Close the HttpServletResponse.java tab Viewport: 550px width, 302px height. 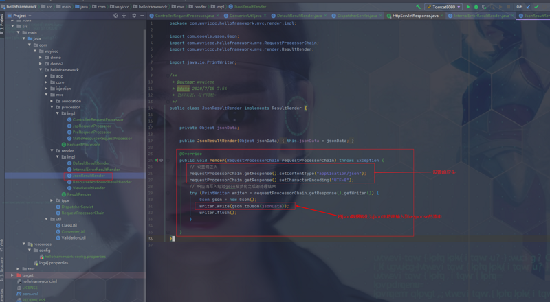(442, 16)
